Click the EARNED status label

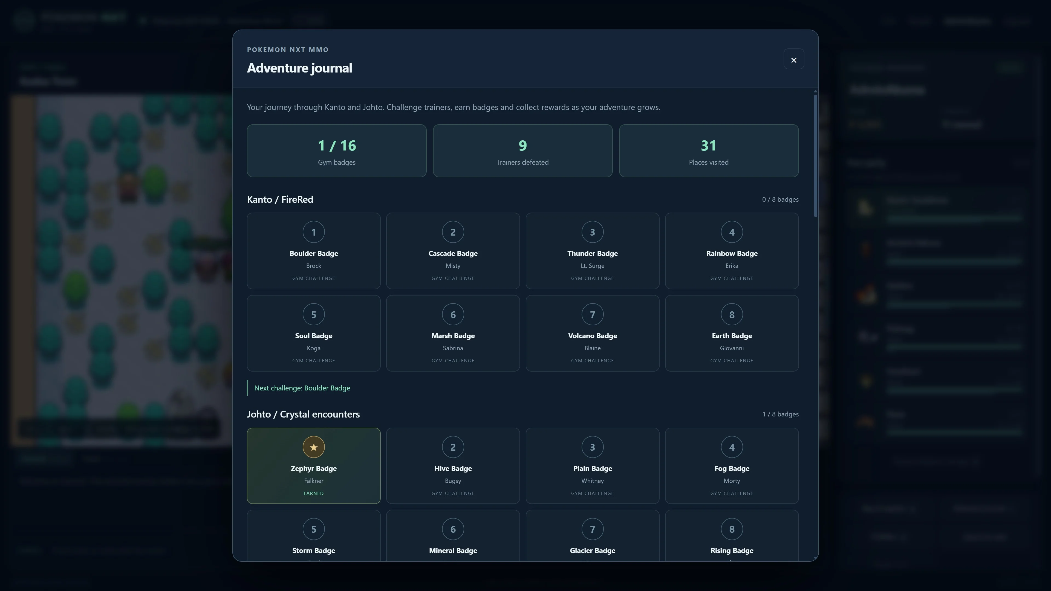click(x=313, y=493)
